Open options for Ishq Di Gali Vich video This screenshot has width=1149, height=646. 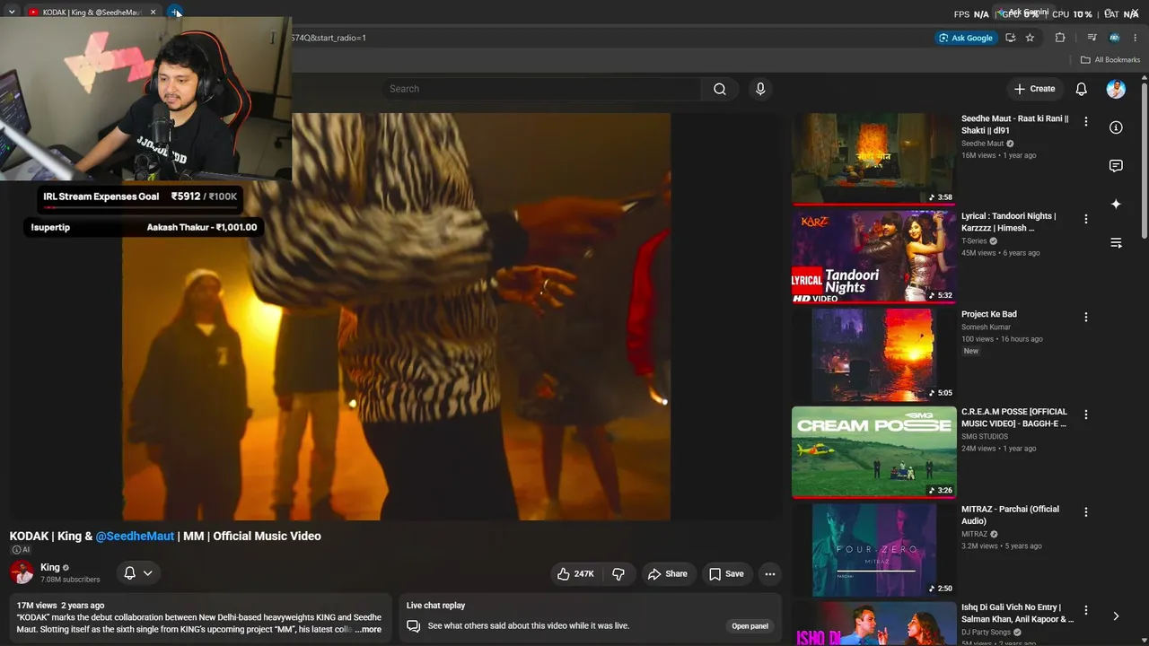click(x=1086, y=610)
